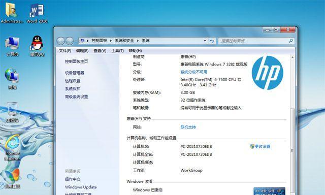Click the shield icon beside 更改设置

coord(252,146)
